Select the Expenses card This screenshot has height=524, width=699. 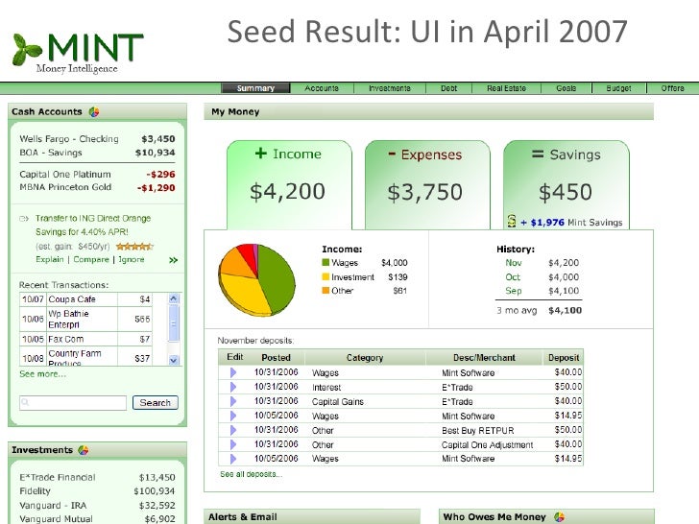coord(427,185)
